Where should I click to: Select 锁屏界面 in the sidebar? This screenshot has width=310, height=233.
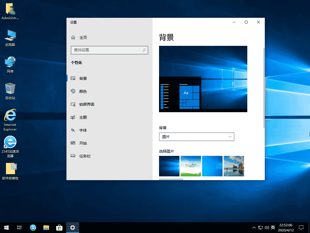pos(109,104)
